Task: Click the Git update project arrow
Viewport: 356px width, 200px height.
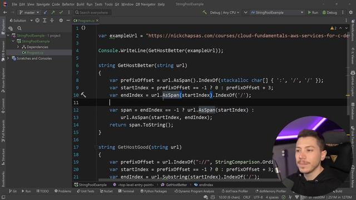Action: [46, 12]
